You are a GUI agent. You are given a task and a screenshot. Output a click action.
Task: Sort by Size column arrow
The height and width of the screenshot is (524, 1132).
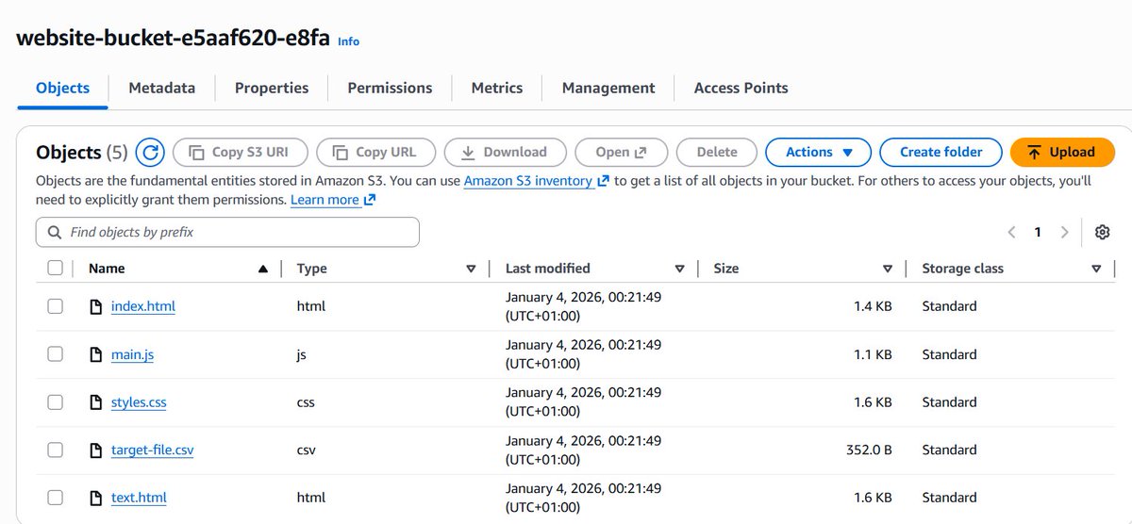[x=887, y=269]
